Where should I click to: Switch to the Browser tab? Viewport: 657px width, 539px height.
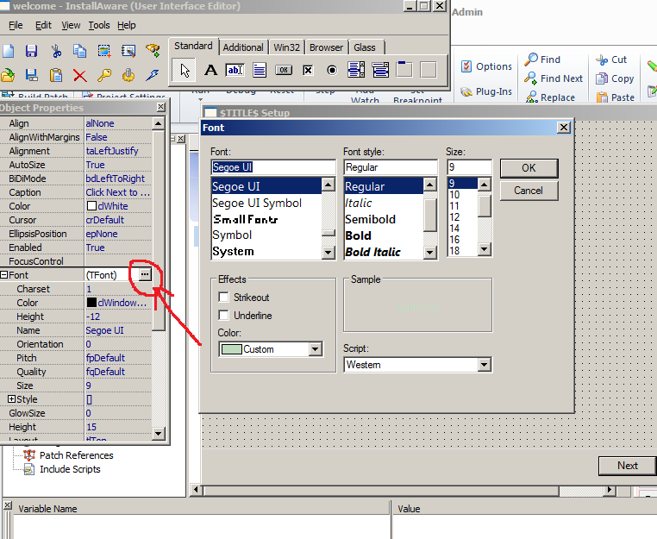coord(326,47)
